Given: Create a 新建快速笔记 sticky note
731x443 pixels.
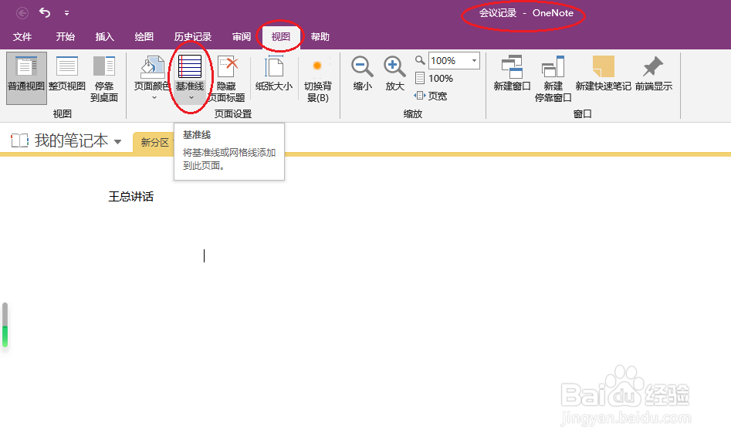Looking at the screenshot, I should coord(604,73).
